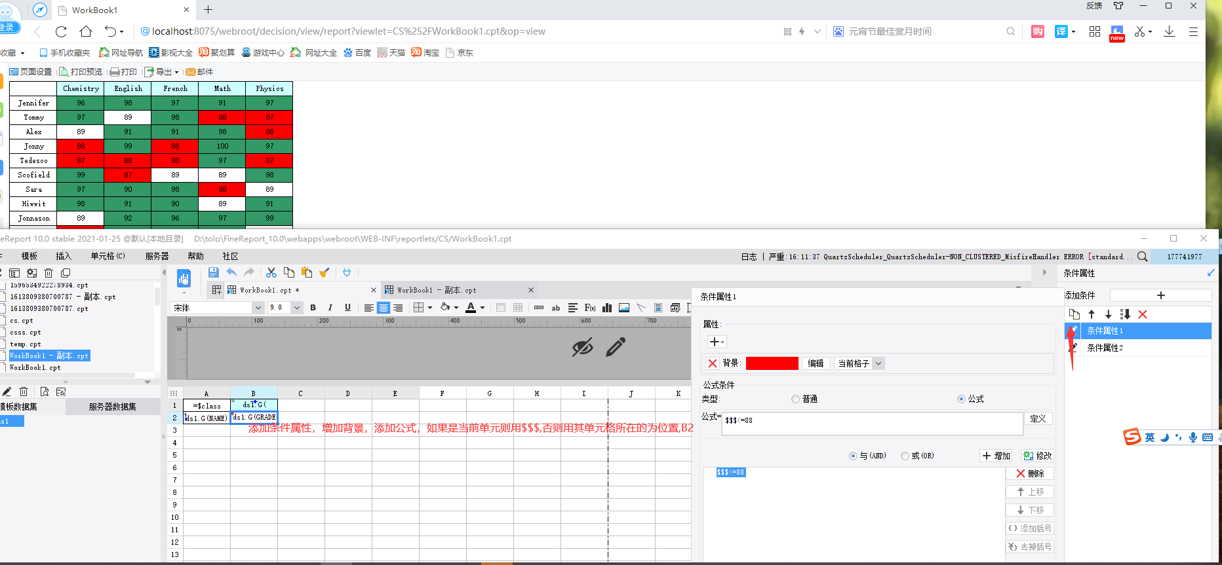Image resolution: width=1222 pixels, height=565 pixels.
Task: Click the 编辑 button beside background color
Action: 816,363
